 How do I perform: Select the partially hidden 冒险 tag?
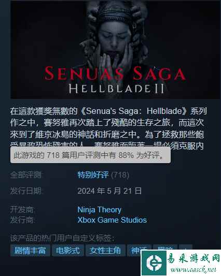[165, 248]
